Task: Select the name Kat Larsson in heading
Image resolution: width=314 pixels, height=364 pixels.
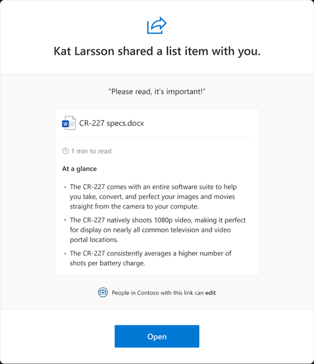Action: point(83,51)
